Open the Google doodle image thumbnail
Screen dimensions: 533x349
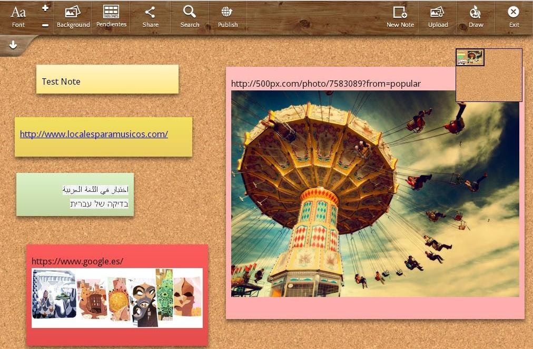tap(117, 298)
